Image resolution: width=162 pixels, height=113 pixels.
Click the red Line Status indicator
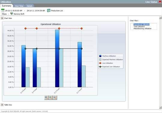pos(160,2)
